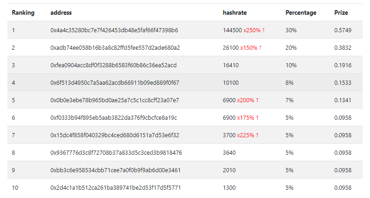Click the Percentage column header
The height and width of the screenshot is (198, 370).
click(301, 13)
